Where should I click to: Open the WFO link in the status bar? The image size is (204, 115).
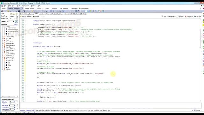click(x=33, y=110)
